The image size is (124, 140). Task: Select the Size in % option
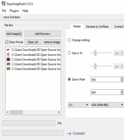click(69, 53)
